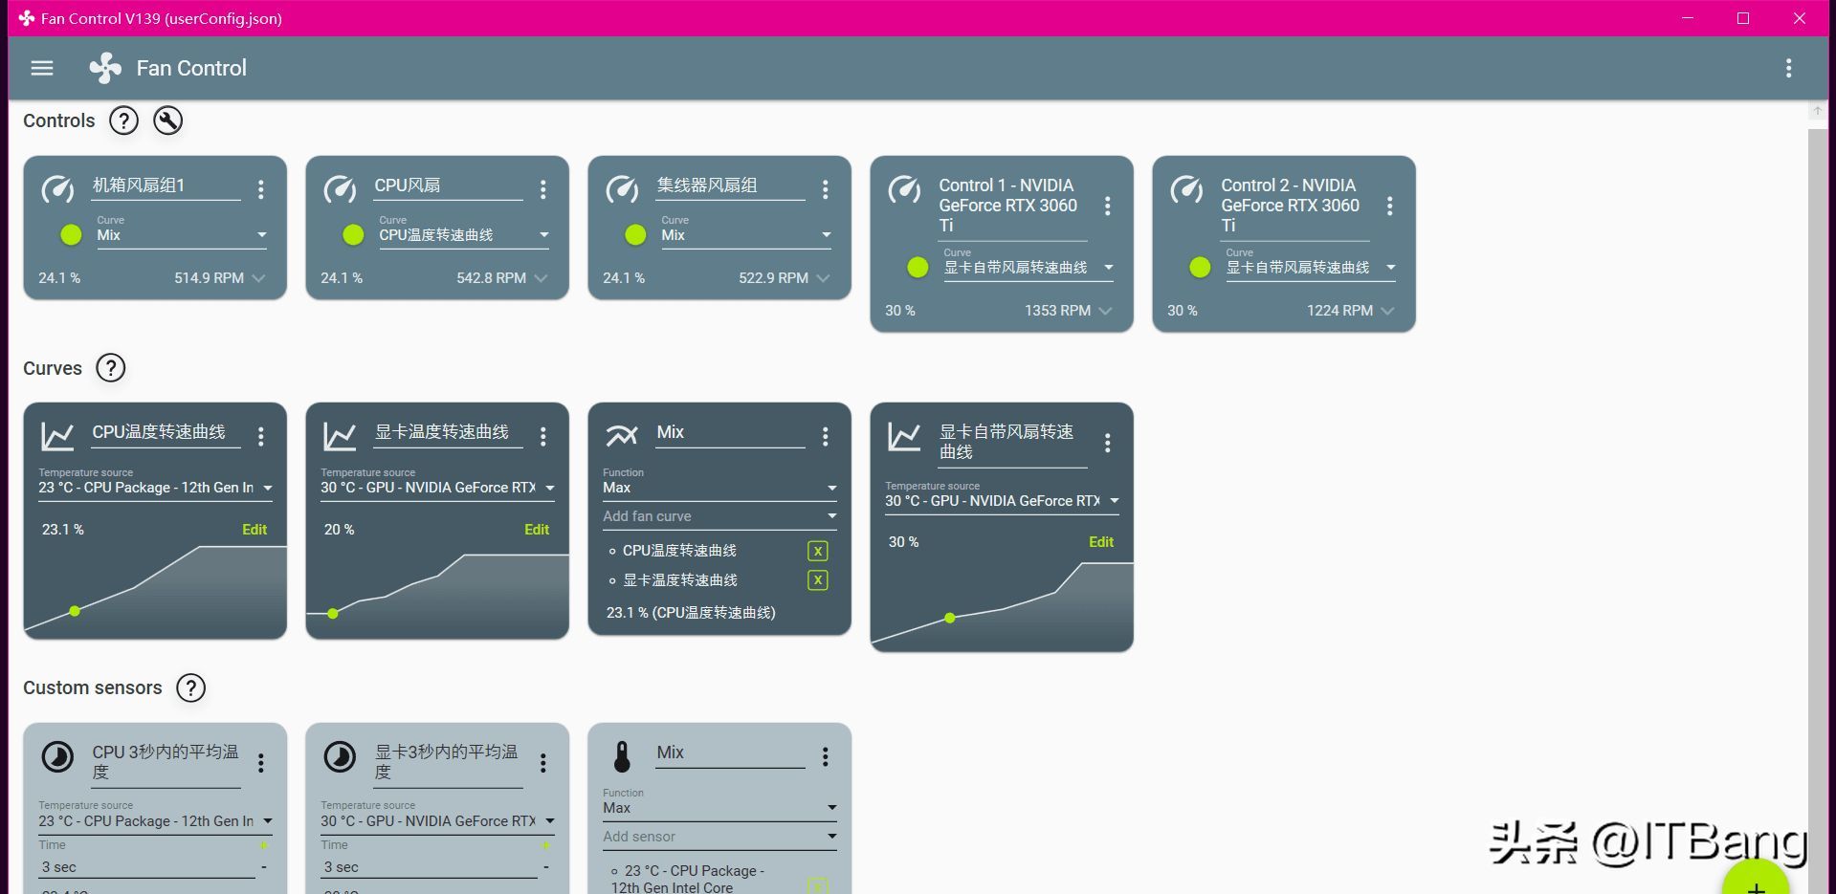
Task: Open options menu of Control 2 card
Action: click(1390, 206)
